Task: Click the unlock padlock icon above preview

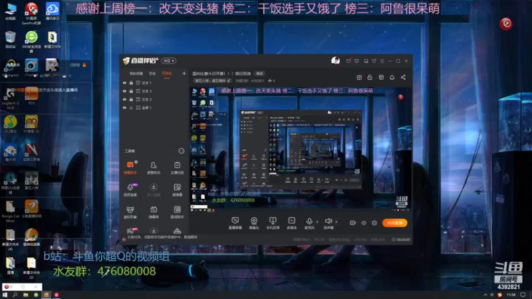Action: click(370, 77)
